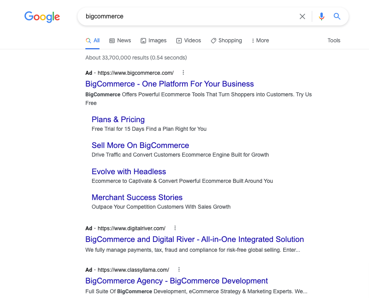
Task: Expand the More search categories menu
Action: click(260, 40)
